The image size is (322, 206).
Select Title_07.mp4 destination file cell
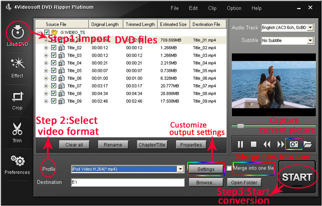(x=205, y=86)
